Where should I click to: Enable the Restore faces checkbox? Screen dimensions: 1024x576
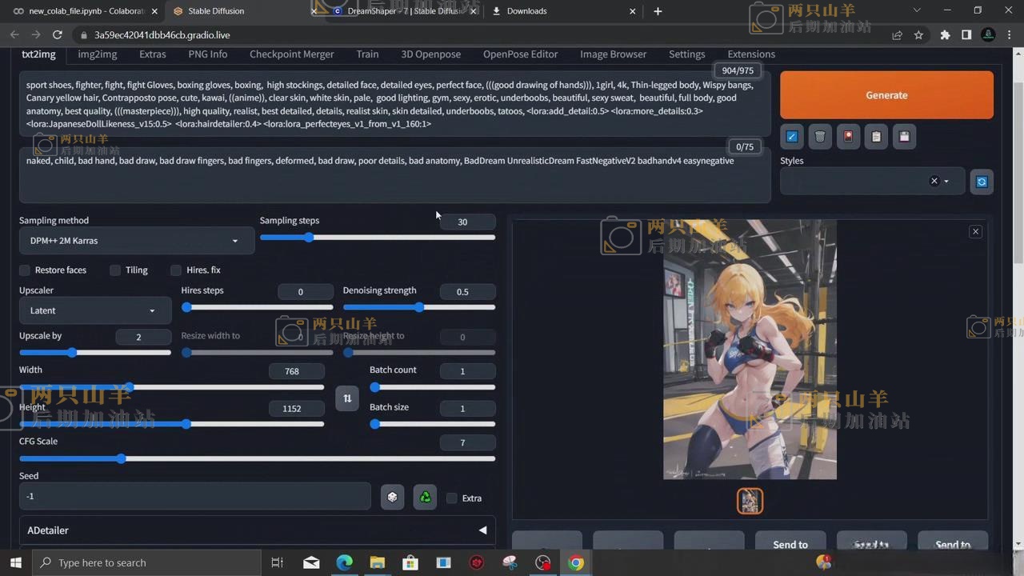[25, 270]
